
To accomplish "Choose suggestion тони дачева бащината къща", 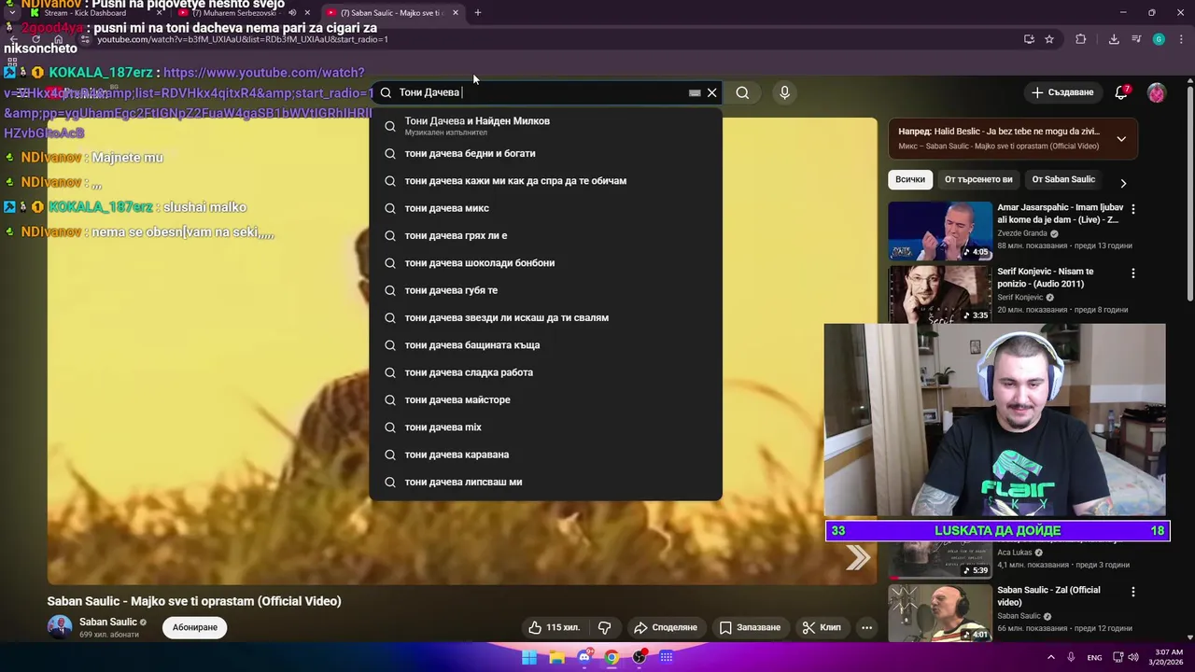I will [545, 345].
